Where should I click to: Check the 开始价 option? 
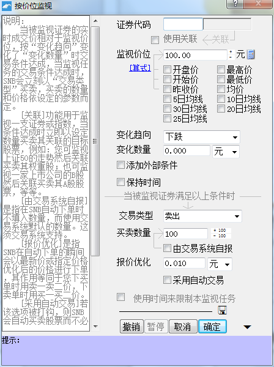click(167, 80)
